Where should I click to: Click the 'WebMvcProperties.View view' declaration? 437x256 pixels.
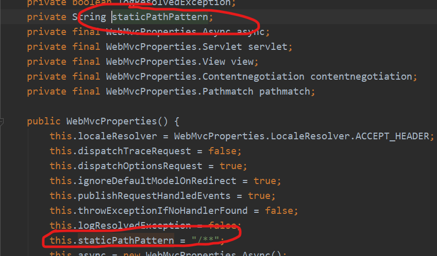click(182, 62)
